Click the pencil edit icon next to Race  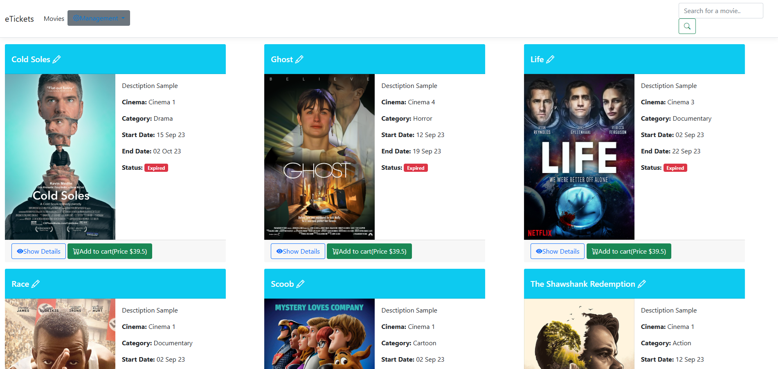click(x=36, y=284)
